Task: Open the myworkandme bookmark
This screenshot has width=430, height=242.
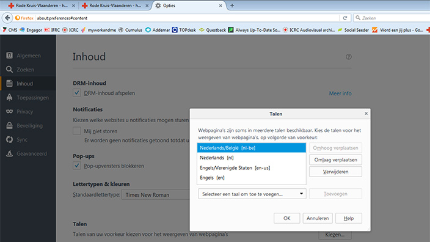Action: coord(98,30)
